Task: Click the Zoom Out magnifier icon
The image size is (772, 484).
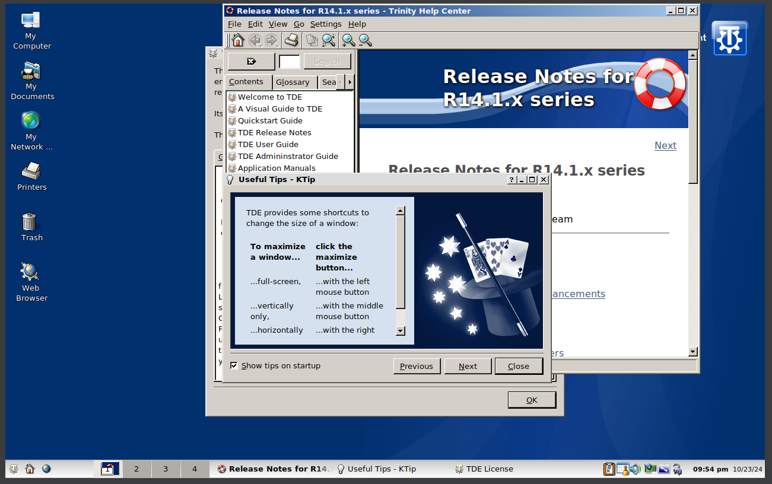Action: click(x=365, y=40)
